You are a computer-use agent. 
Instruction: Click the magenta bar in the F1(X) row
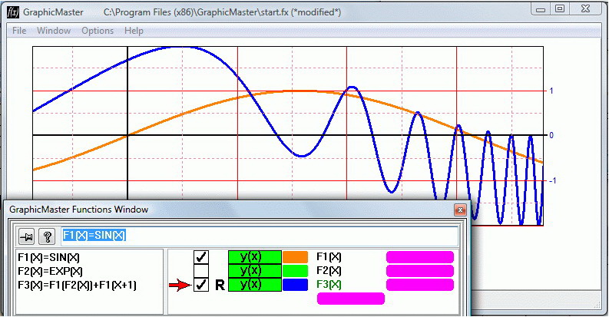pyautogui.click(x=420, y=257)
